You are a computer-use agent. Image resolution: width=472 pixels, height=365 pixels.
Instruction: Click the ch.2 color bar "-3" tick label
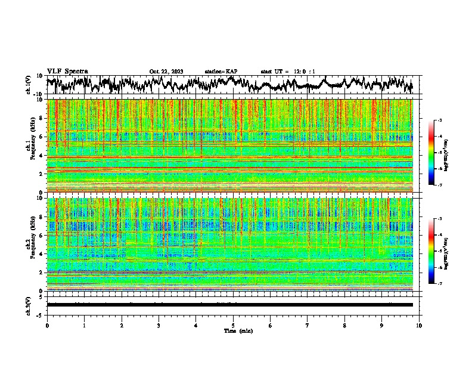(439, 219)
